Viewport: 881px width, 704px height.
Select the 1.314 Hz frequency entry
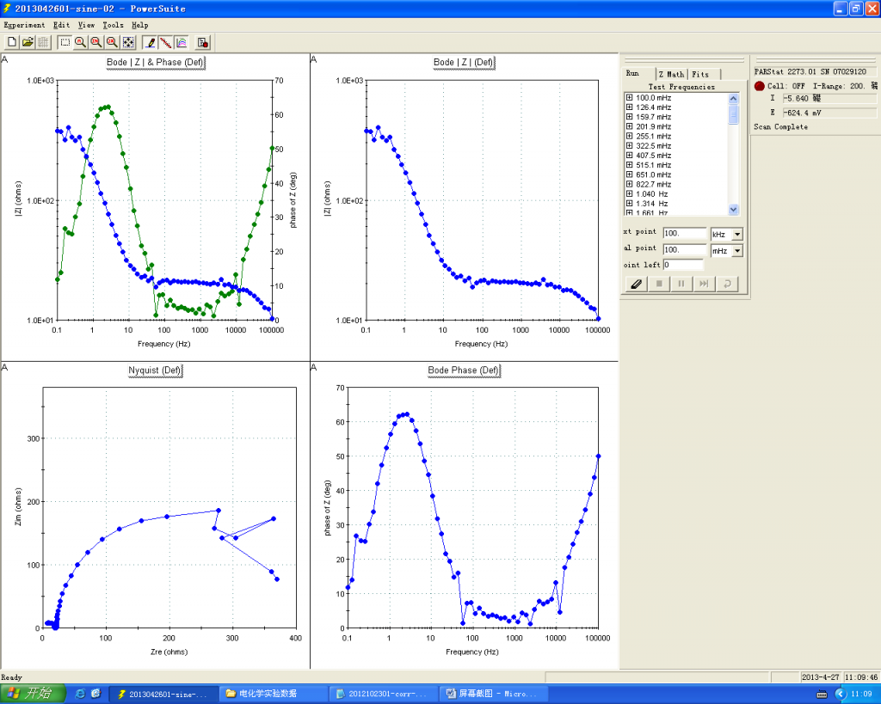pos(652,203)
